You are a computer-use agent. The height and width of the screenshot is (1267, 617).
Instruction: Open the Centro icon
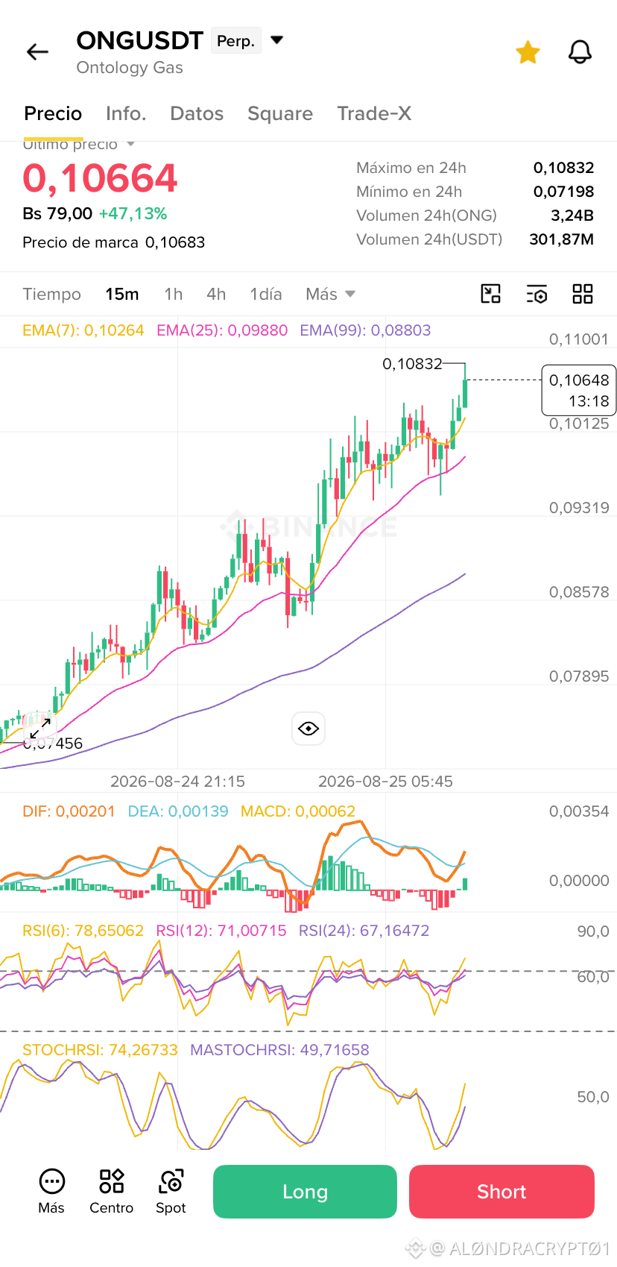pos(111,1192)
